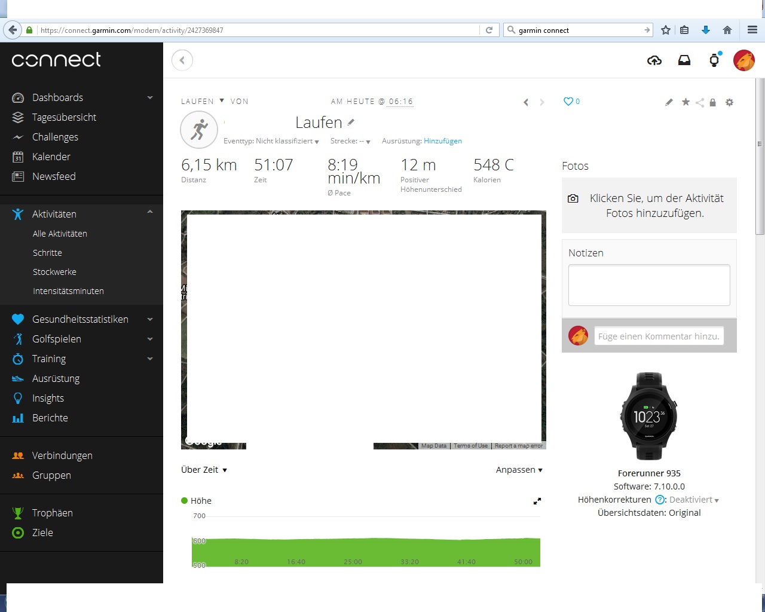
Task: Click the Hinzufügen equipment link
Action: point(442,141)
